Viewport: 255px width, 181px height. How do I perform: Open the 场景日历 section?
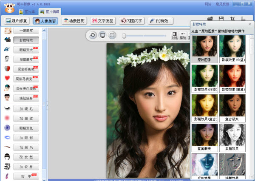coord(74,21)
